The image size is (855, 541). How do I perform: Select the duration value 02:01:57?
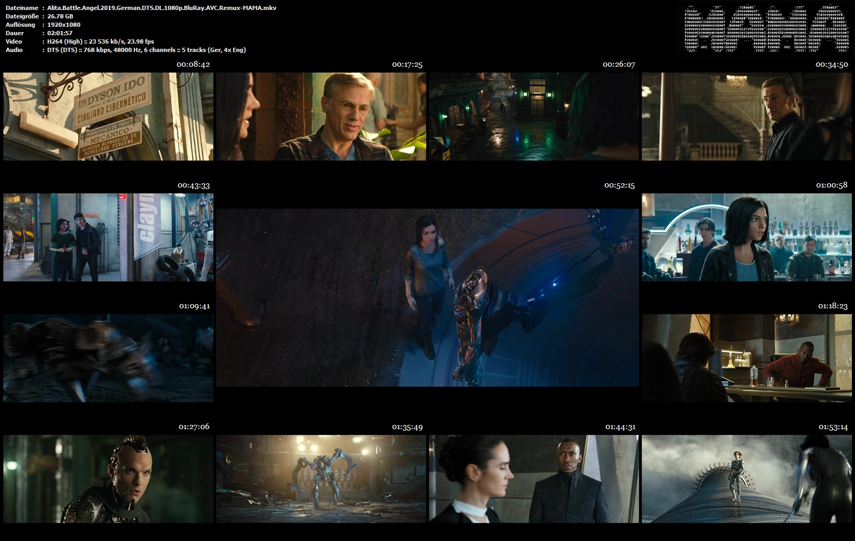pos(60,33)
